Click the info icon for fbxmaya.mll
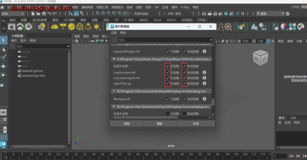 [x=204, y=99]
